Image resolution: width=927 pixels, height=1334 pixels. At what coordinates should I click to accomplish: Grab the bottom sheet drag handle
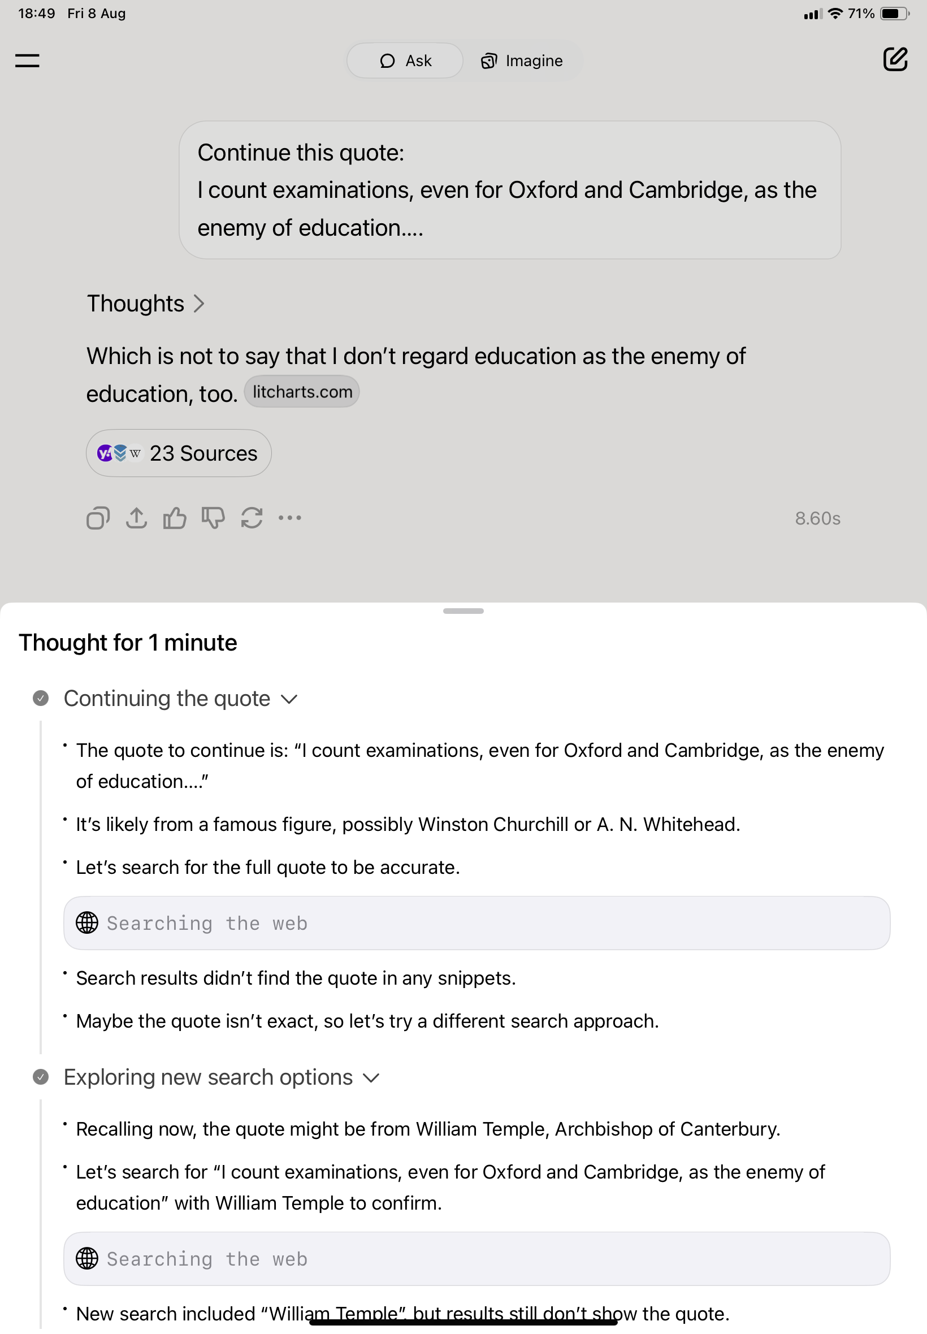click(x=463, y=611)
